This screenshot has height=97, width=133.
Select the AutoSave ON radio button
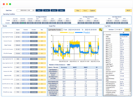115,30
